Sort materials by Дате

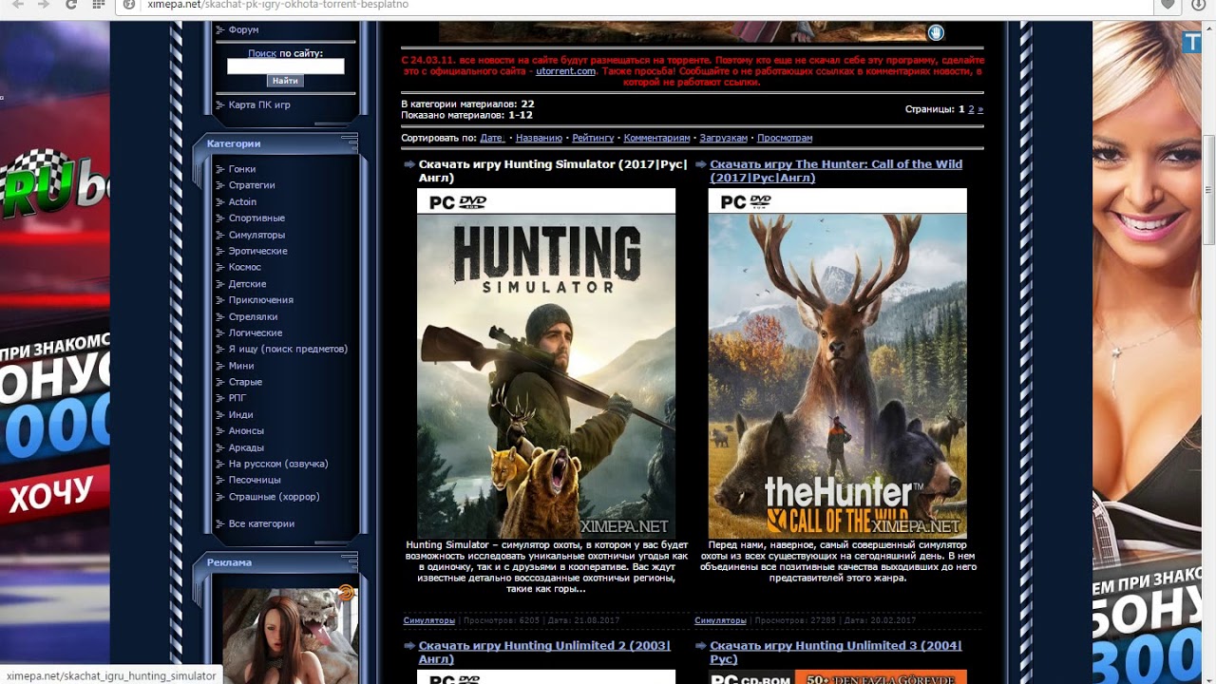click(x=492, y=139)
